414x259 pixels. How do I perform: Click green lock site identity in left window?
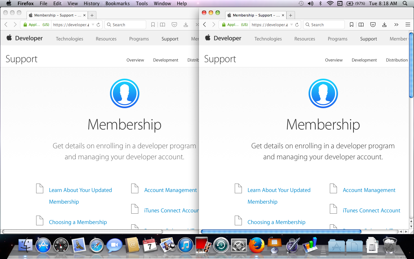coord(36,25)
